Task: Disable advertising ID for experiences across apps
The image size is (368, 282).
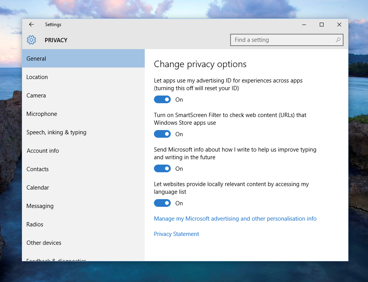Action: [x=162, y=99]
